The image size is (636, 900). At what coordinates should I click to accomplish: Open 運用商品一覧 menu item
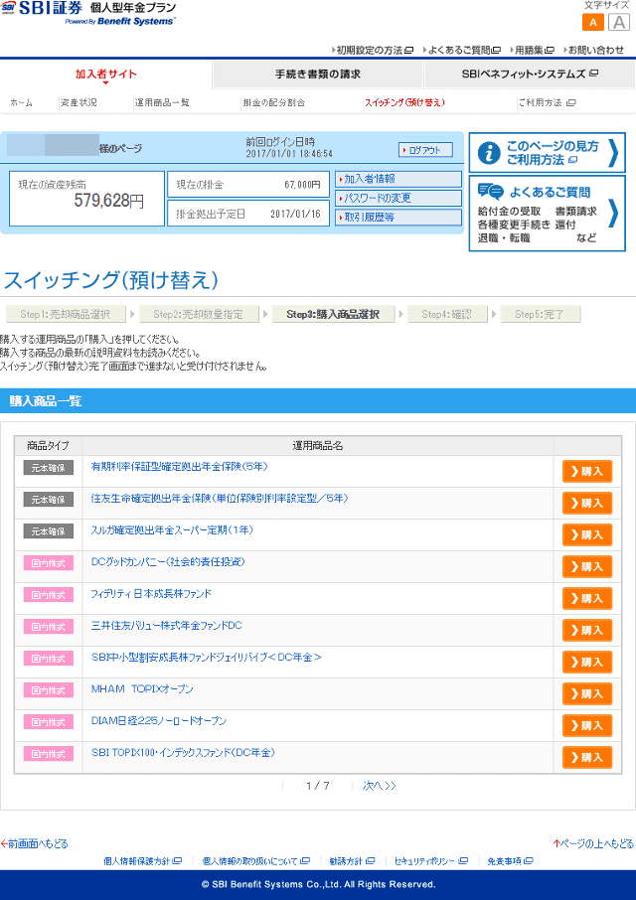tap(162, 102)
